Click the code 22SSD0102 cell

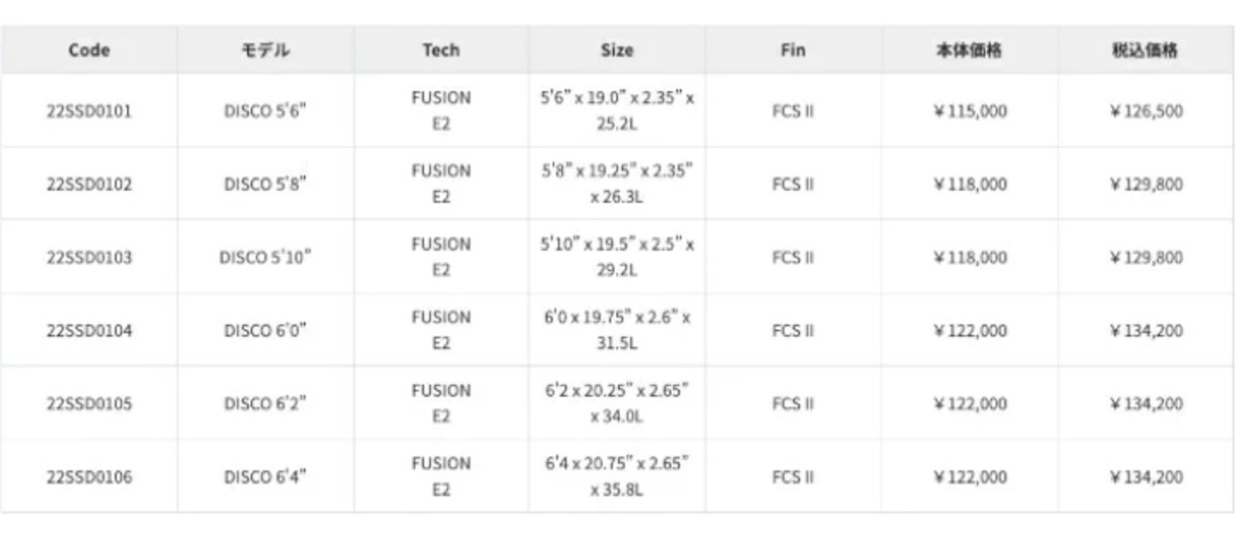pyautogui.click(x=89, y=184)
